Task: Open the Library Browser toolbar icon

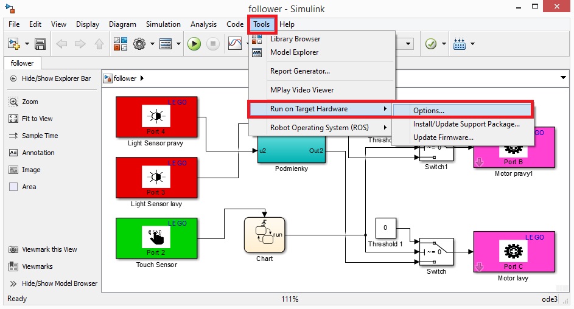Action: 120,44
